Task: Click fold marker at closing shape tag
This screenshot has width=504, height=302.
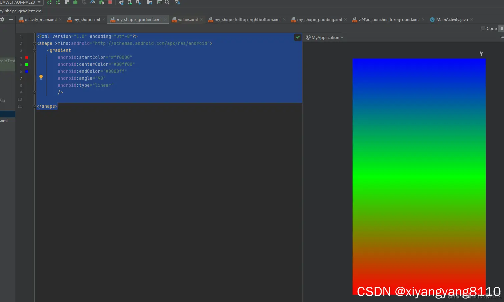Action: point(34,106)
